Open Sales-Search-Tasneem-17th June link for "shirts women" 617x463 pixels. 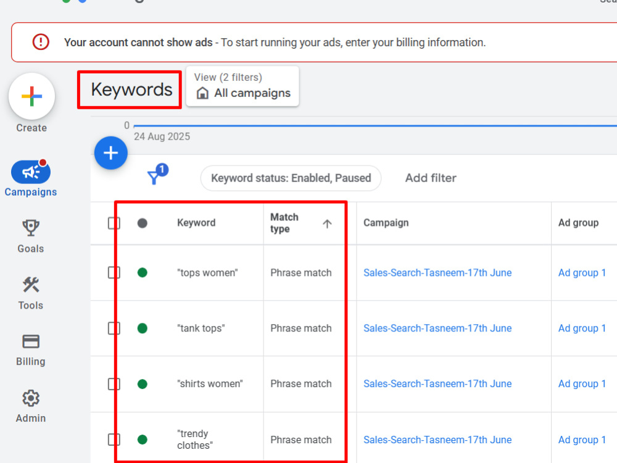pyautogui.click(x=437, y=383)
